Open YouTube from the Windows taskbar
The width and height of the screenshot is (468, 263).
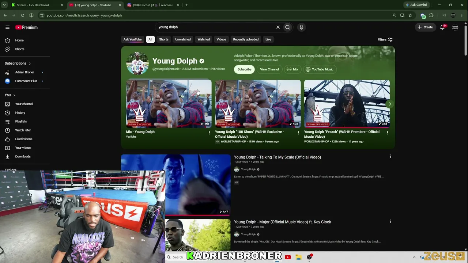point(288,257)
